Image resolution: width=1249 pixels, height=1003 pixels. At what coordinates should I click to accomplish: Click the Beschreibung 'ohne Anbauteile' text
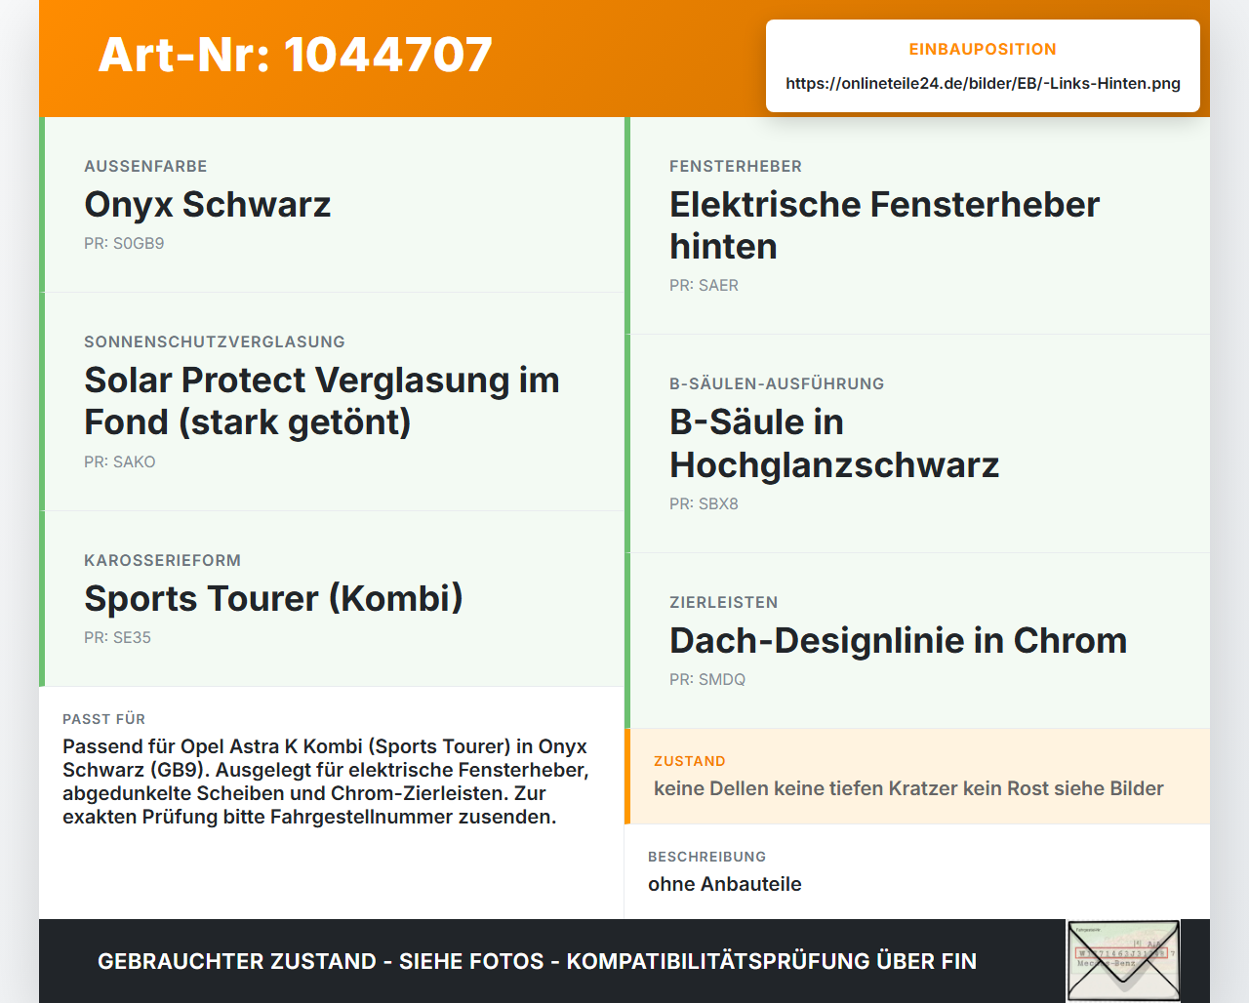[725, 884]
